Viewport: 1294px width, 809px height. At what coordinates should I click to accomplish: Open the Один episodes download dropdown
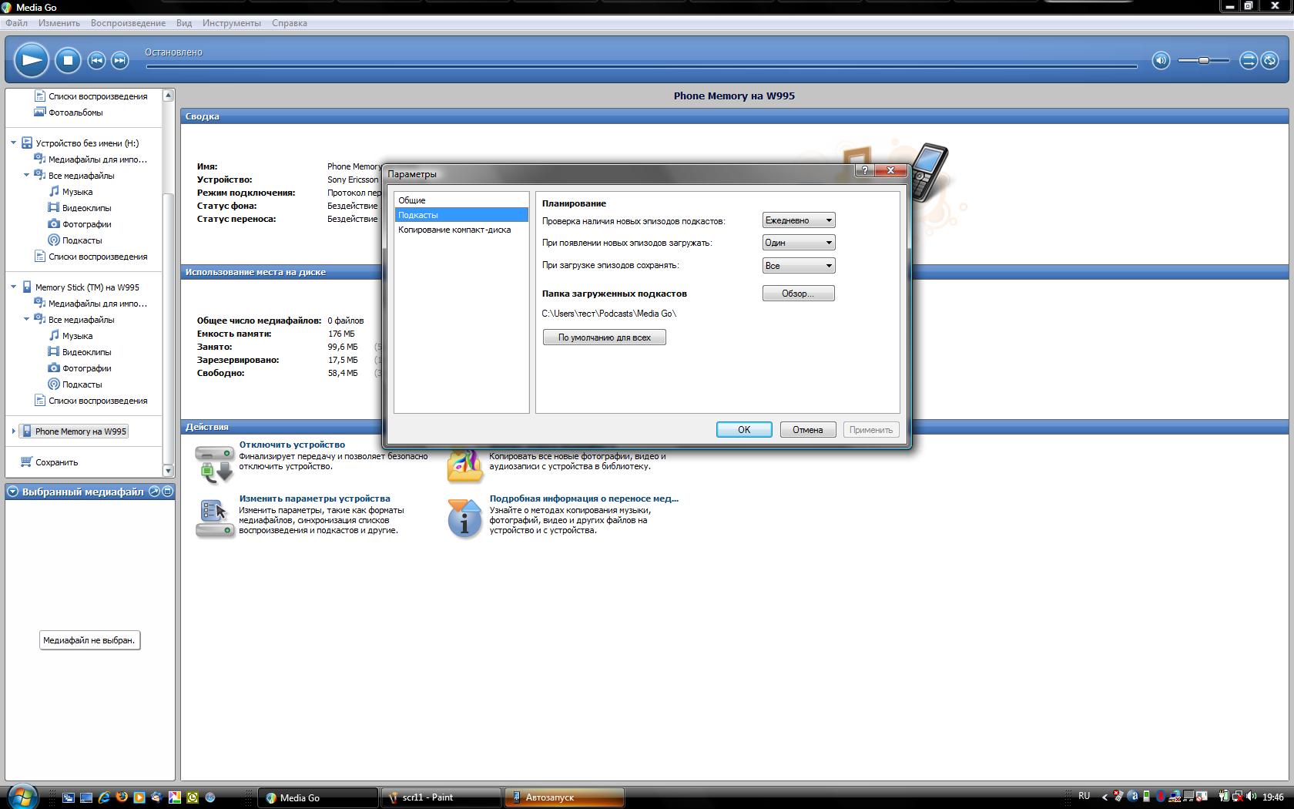coord(798,243)
